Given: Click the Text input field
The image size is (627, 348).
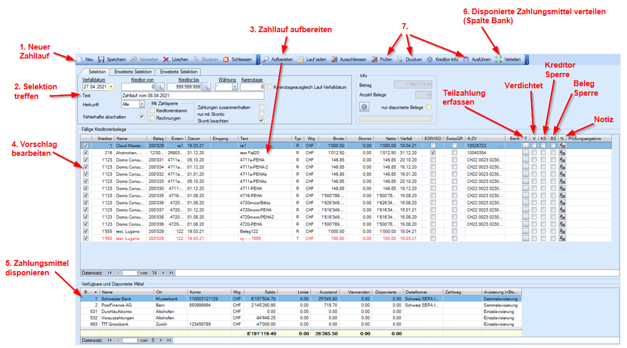Looking at the screenshot, I should tap(192, 96).
